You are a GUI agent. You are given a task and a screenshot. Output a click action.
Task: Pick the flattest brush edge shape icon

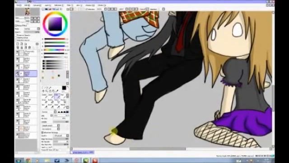click(x=67, y=112)
